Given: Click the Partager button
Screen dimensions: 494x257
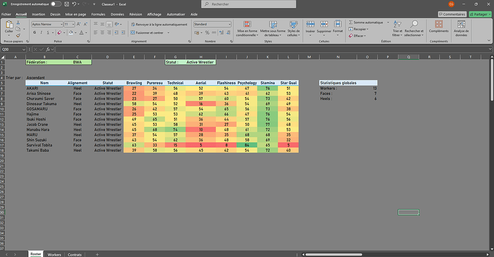Looking at the screenshot, I should tap(478, 15).
